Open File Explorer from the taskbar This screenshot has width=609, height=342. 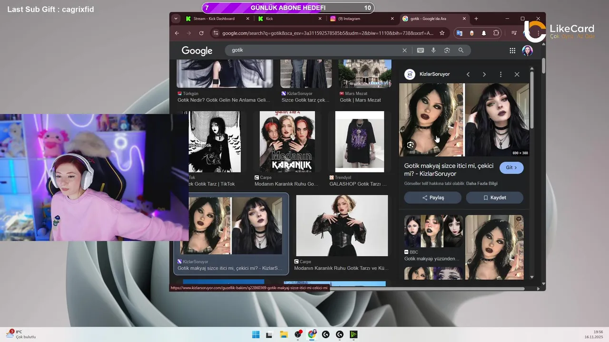click(284, 334)
